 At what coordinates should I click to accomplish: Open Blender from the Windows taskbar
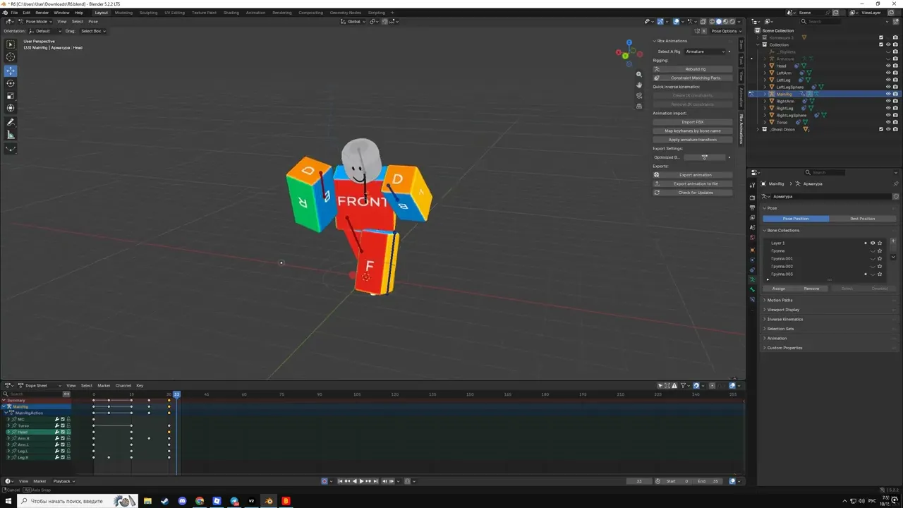click(268, 501)
